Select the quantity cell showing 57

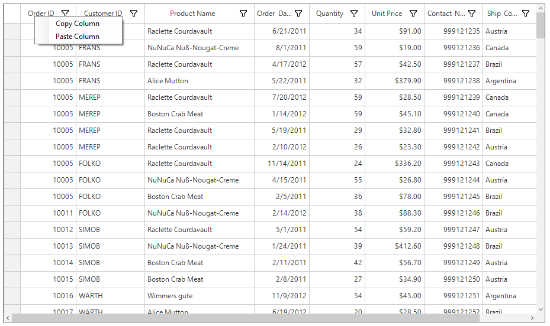(337, 64)
